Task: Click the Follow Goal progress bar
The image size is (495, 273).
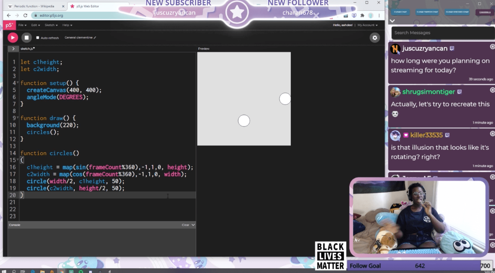Action: [x=420, y=266]
